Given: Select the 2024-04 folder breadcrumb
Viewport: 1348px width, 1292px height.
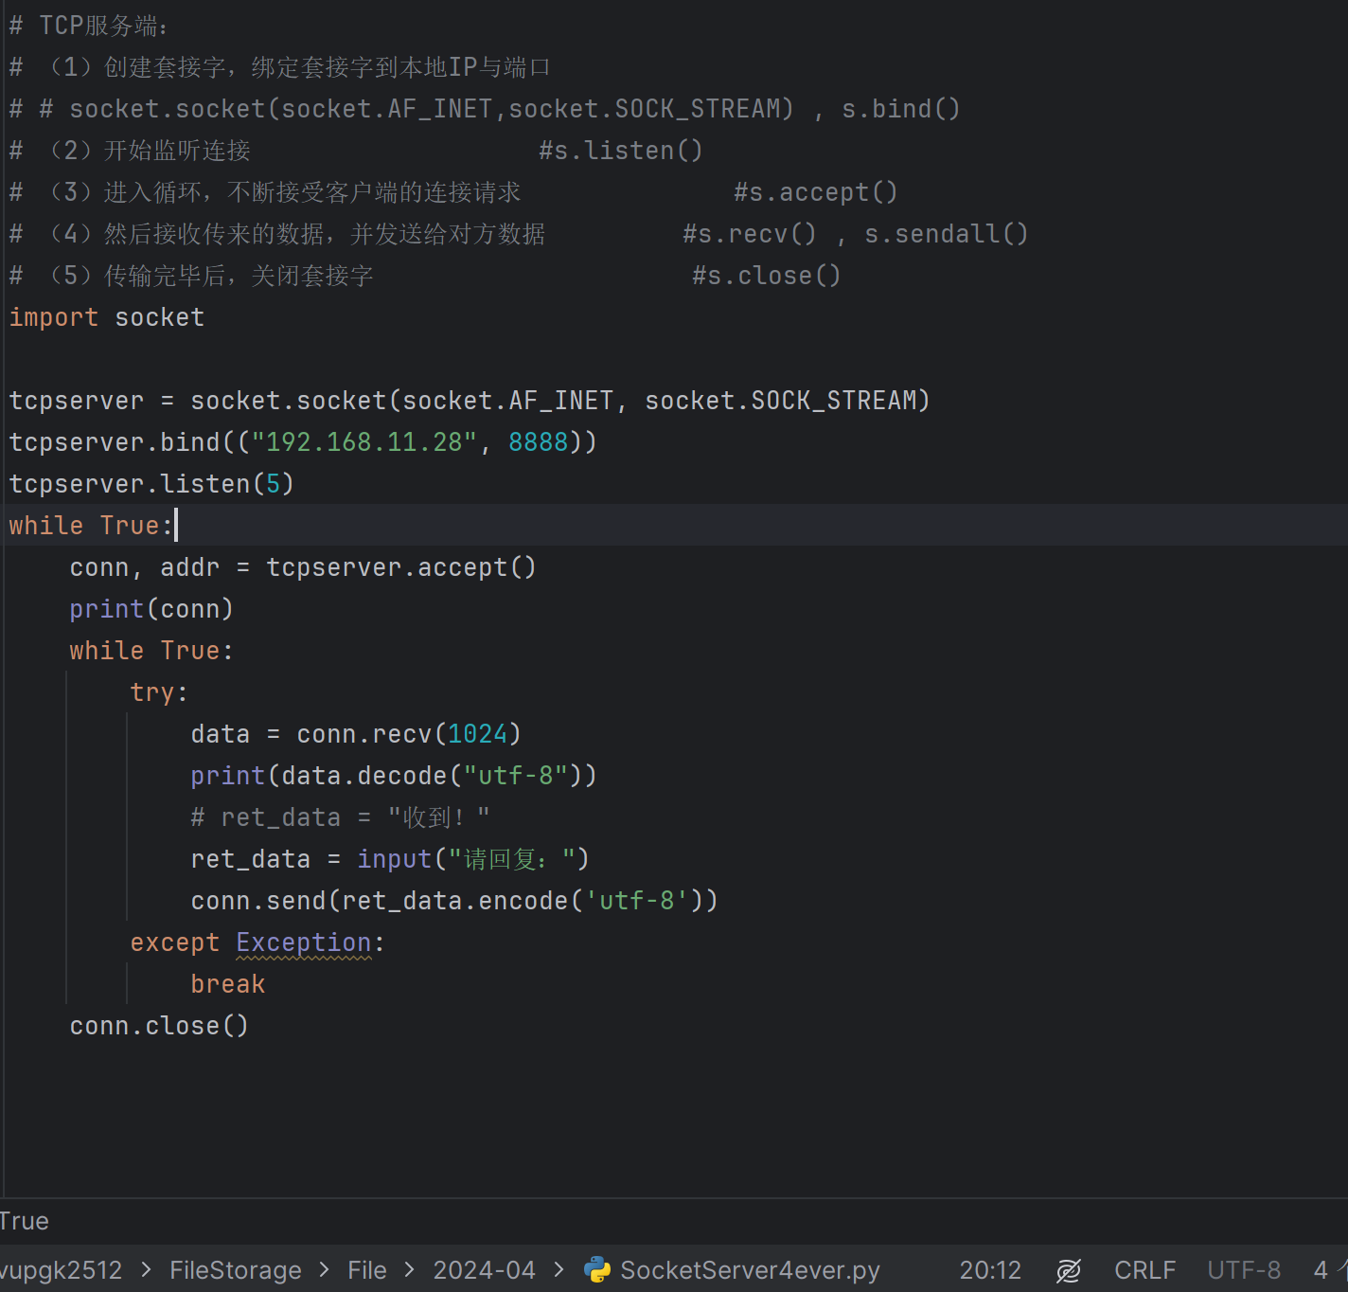Looking at the screenshot, I should (484, 1270).
